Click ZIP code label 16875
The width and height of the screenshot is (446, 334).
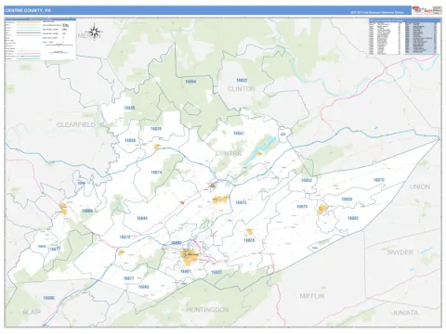click(302, 207)
